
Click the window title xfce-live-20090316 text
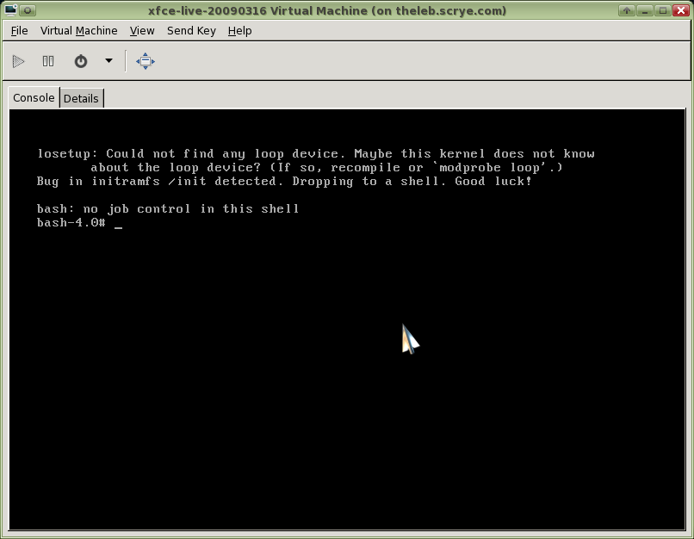(327, 10)
